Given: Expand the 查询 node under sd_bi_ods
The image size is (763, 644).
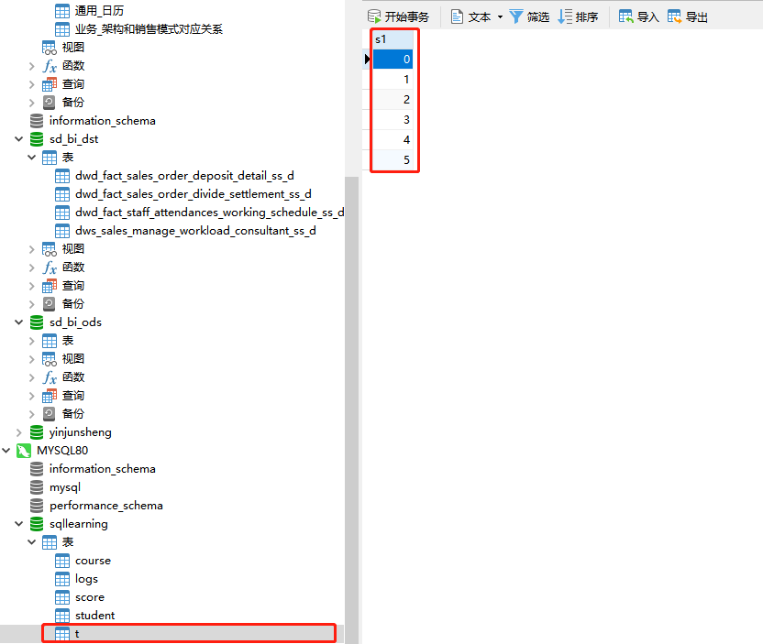Looking at the screenshot, I should [x=31, y=396].
